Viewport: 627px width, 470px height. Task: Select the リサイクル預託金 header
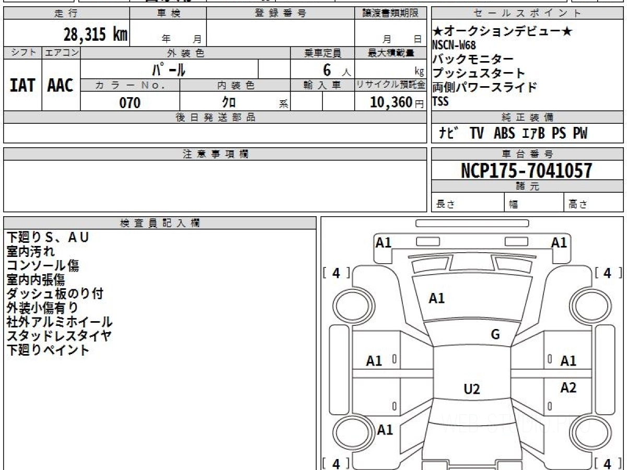click(x=390, y=85)
